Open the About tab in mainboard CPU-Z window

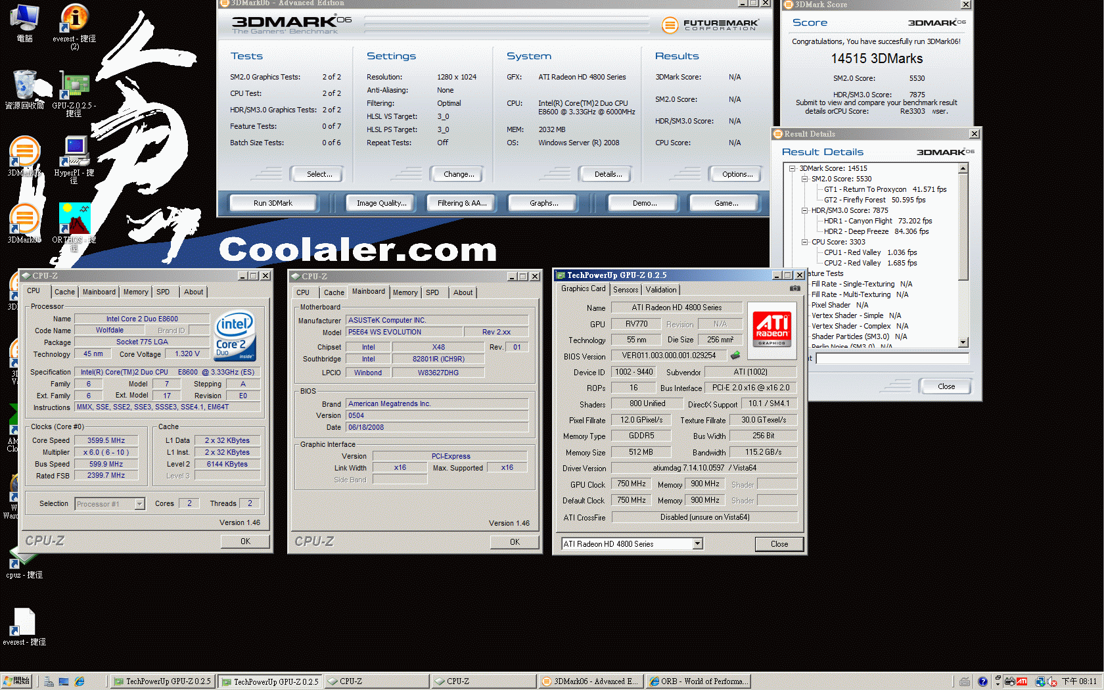tap(463, 292)
